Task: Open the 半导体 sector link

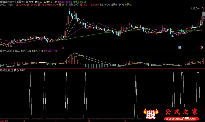Action: point(128,5)
